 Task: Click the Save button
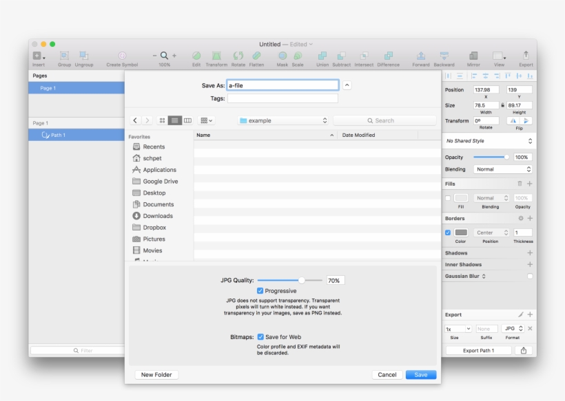pos(420,375)
